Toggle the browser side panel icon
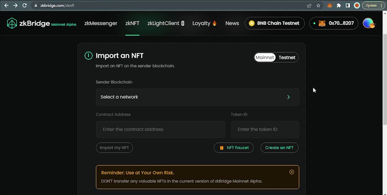The width and height of the screenshot is (387, 195). 348,5
